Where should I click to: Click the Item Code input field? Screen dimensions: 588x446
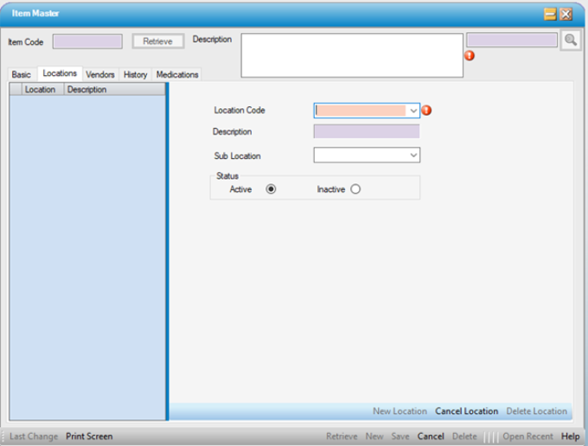point(87,41)
